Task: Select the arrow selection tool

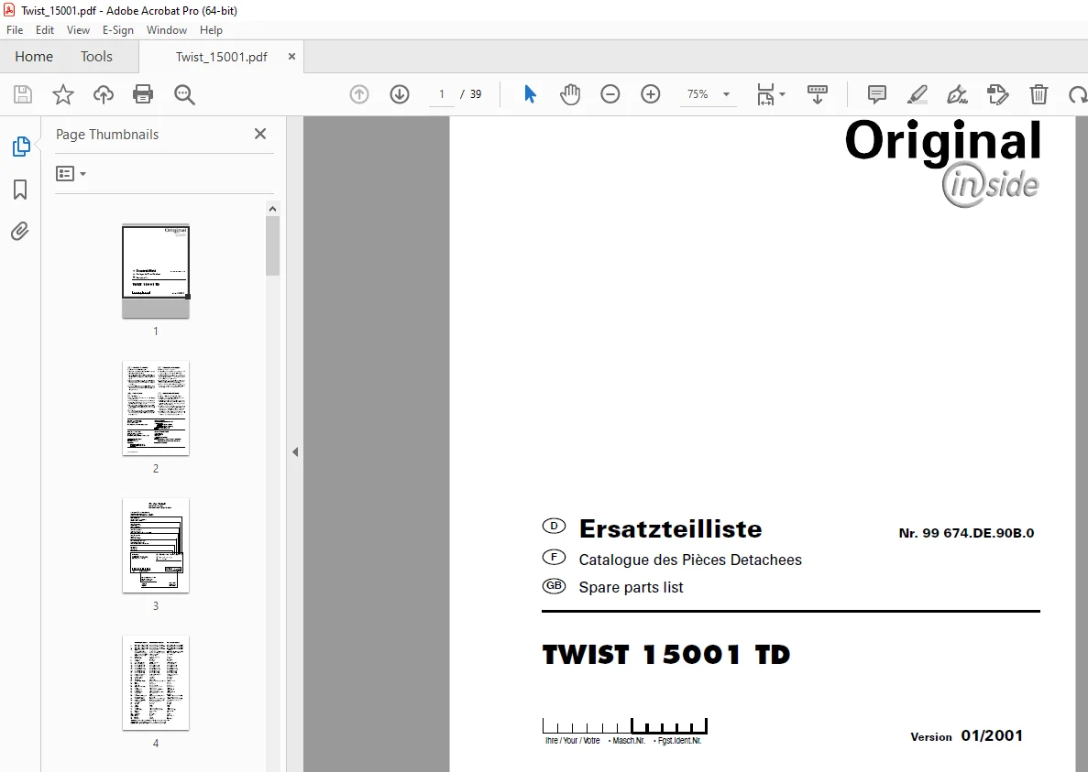Action: (x=530, y=94)
